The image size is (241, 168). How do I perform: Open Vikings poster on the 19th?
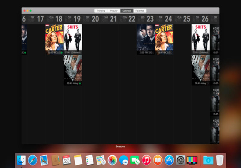pos(73,68)
